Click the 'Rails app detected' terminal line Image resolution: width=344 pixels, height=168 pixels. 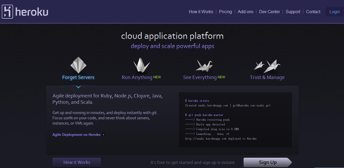coord(205,124)
